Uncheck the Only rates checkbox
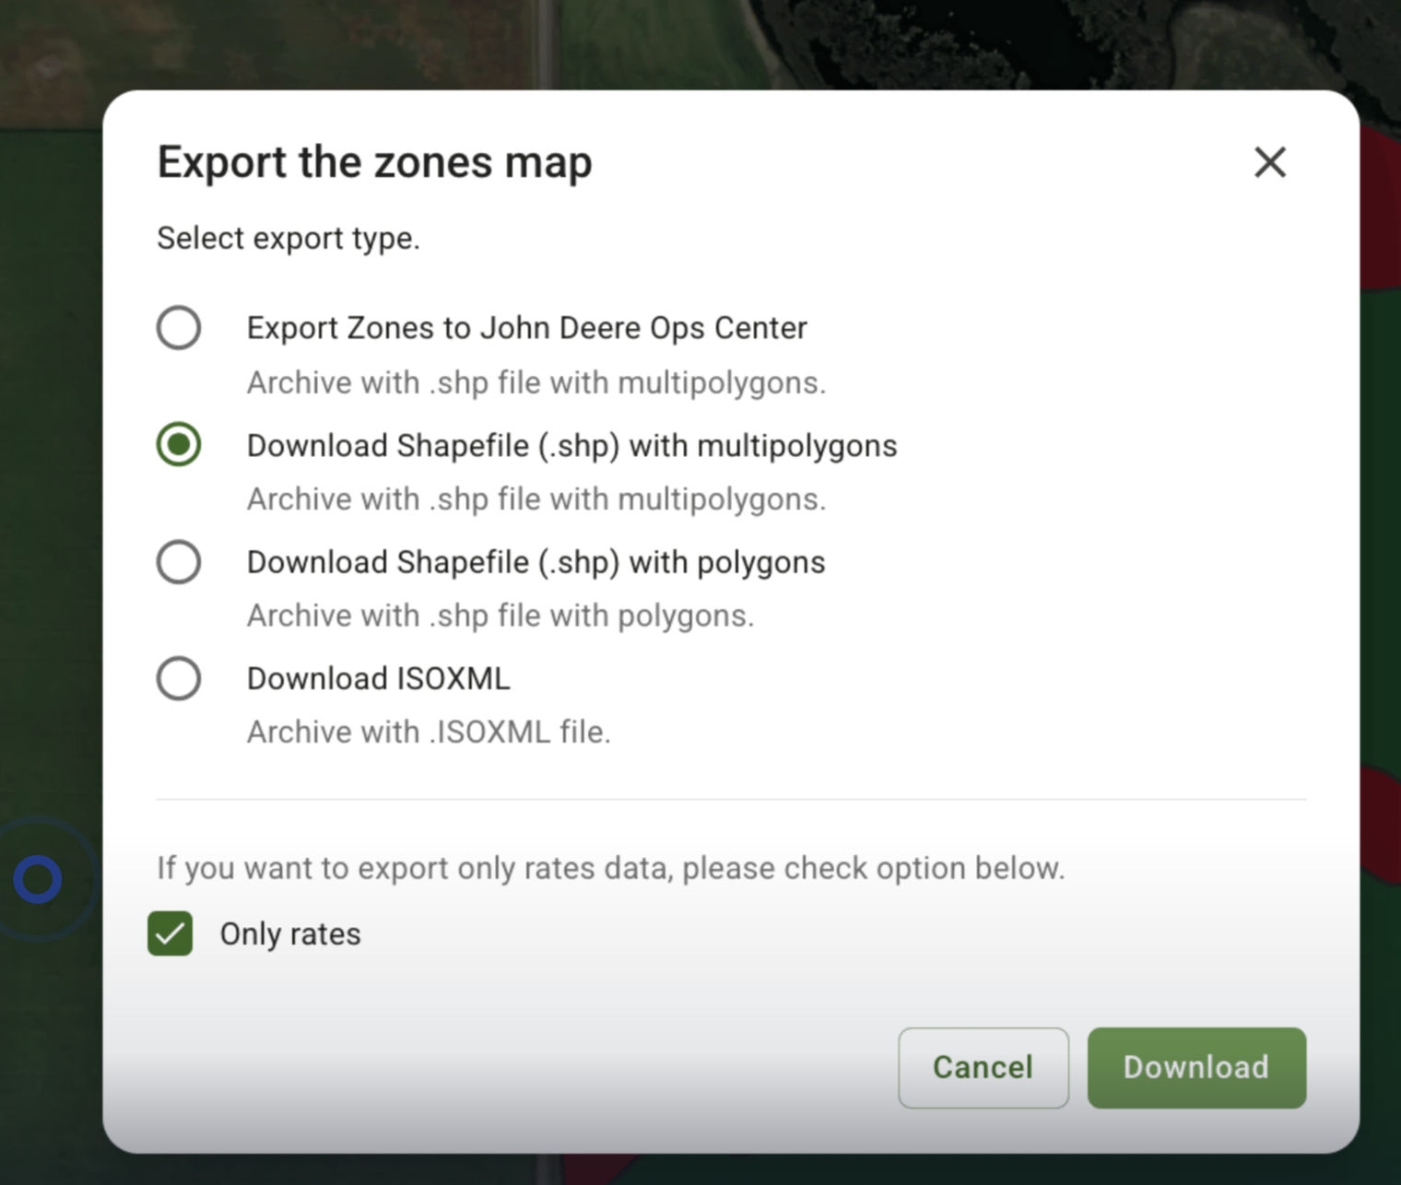Viewport: 1401px width, 1185px height. click(171, 933)
